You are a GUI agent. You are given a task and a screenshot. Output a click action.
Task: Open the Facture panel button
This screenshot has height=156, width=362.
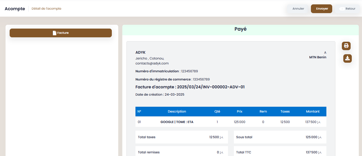pos(61,33)
